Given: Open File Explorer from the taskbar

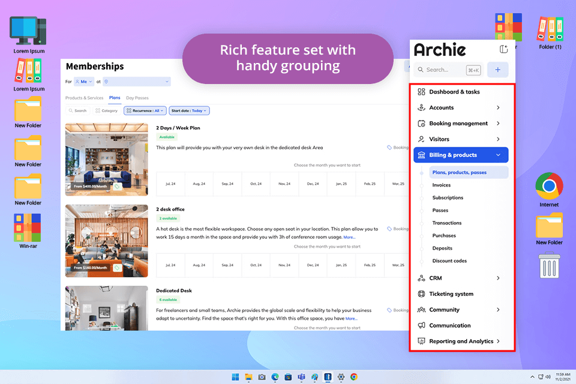Looking at the screenshot, I should 248,377.
